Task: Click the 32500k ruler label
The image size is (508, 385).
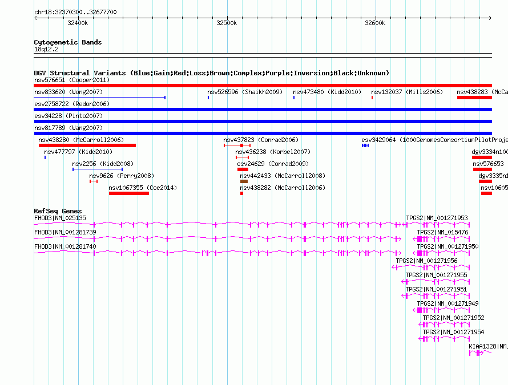Action: 227,23
